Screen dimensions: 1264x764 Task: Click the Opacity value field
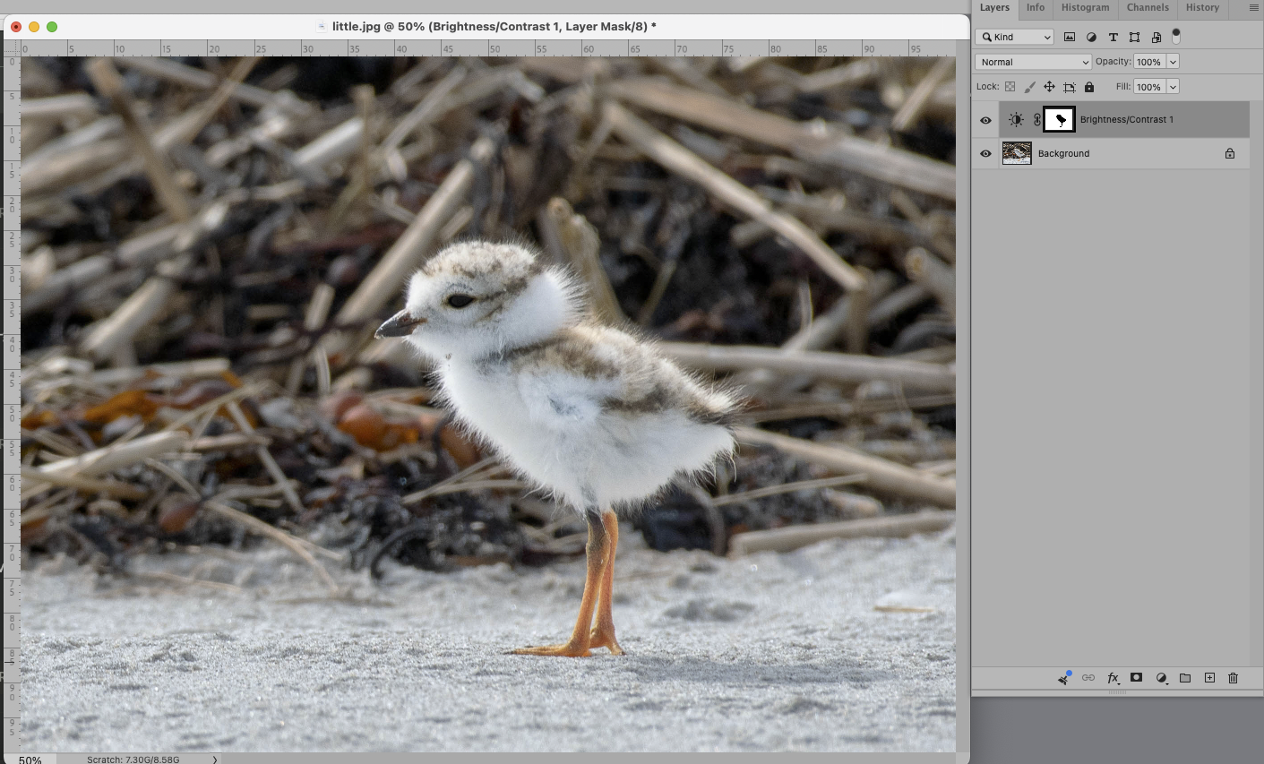click(x=1149, y=62)
